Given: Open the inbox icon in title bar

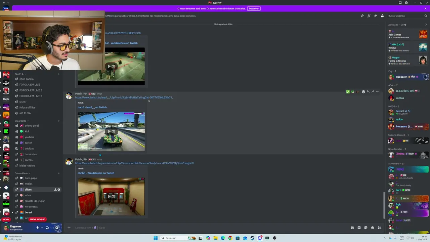Looking at the screenshot, I should pos(400,3).
